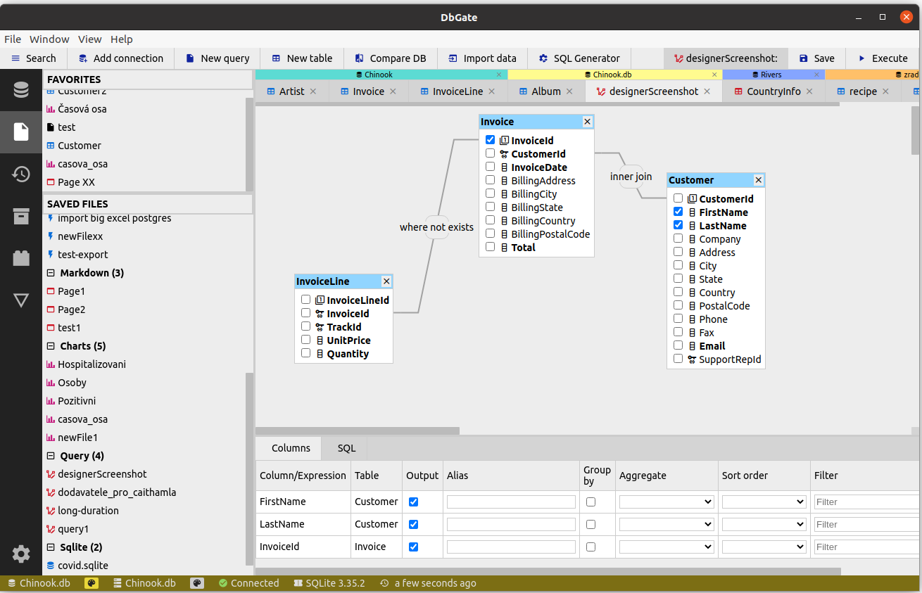Check the CustomerId checkbox in Invoice table
The height and width of the screenshot is (593, 922).
pyautogui.click(x=491, y=153)
